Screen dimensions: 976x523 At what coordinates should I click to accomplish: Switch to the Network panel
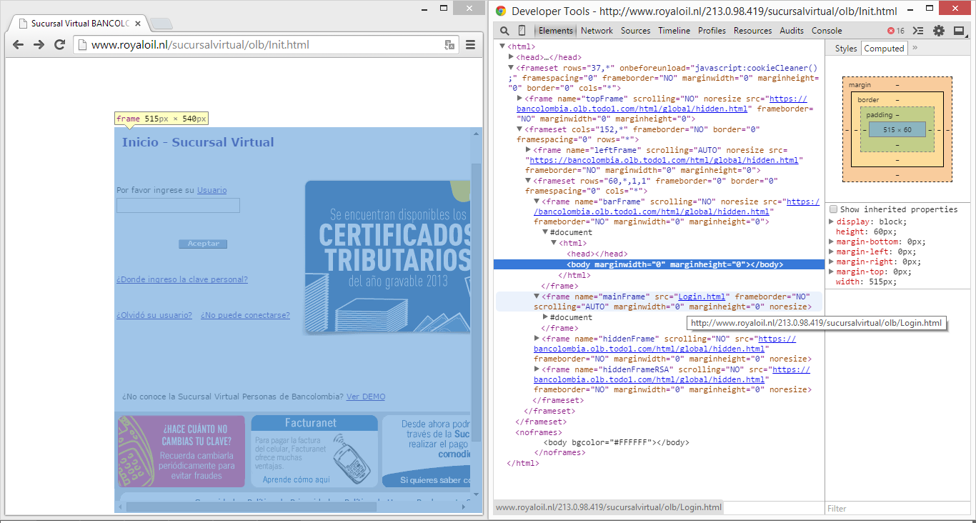(x=597, y=31)
